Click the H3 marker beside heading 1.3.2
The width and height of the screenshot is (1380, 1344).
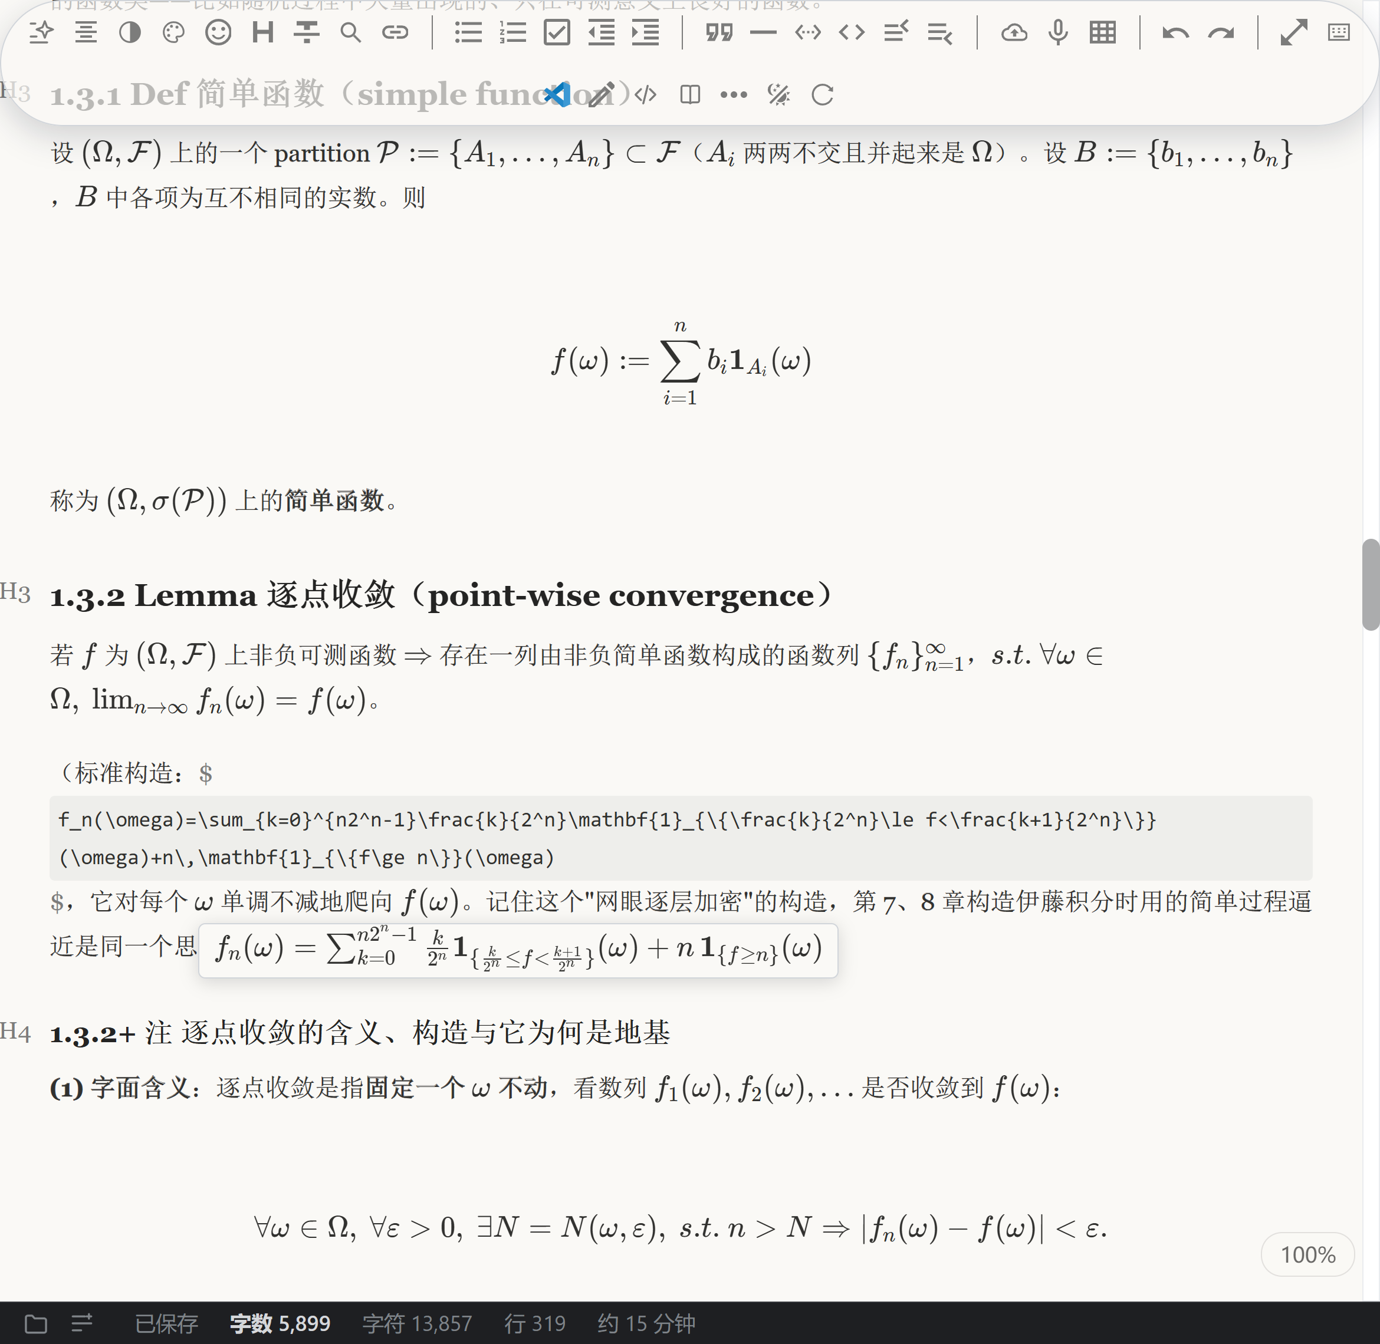(x=15, y=592)
